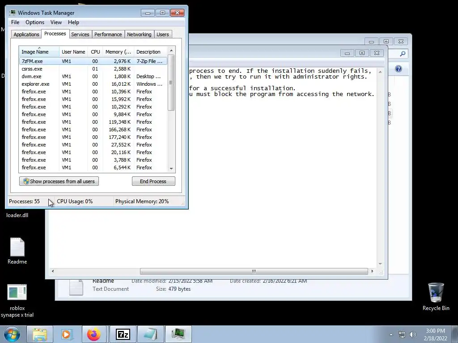Select the roblox synapse x trial icon
The width and height of the screenshot is (458, 343).
coord(17,301)
